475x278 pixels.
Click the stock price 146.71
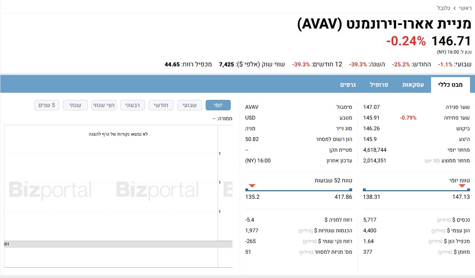pos(451,41)
